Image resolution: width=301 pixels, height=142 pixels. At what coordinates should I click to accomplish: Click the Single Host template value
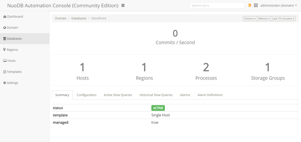(x=160, y=115)
